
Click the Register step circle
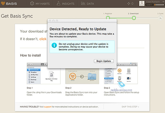click(x=108, y=18)
